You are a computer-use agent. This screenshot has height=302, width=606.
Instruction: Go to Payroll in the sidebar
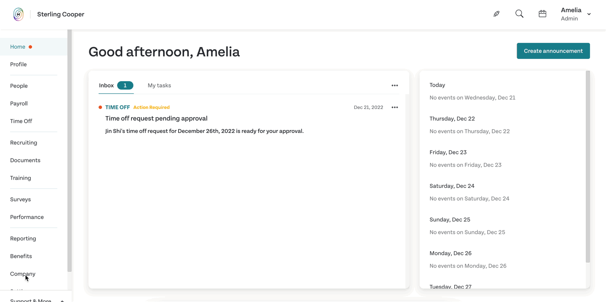[19, 103]
